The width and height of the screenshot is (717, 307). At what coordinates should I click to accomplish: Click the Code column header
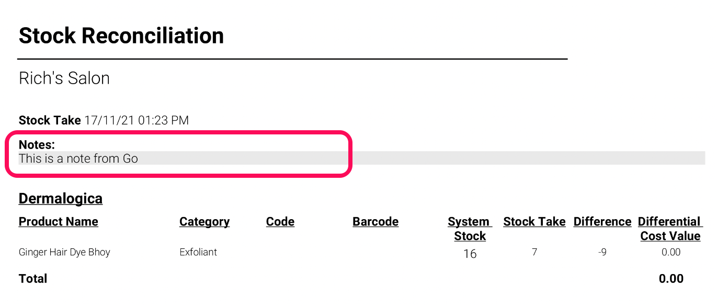coord(280,222)
